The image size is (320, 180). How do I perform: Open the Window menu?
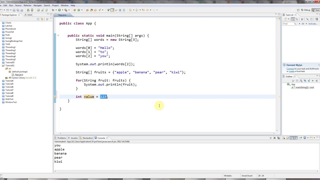point(64,5)
